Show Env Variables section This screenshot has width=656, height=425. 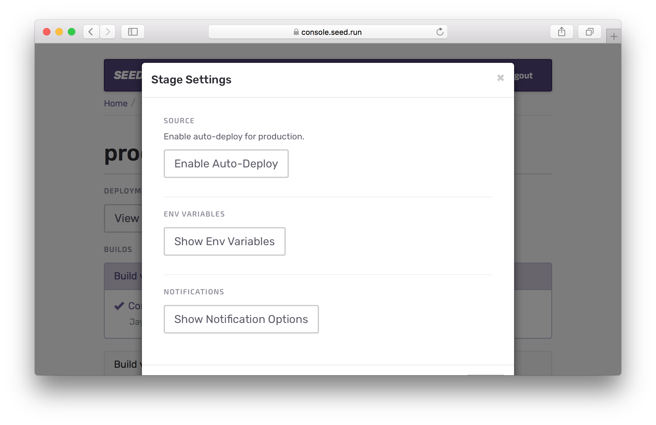pos(224,241)
